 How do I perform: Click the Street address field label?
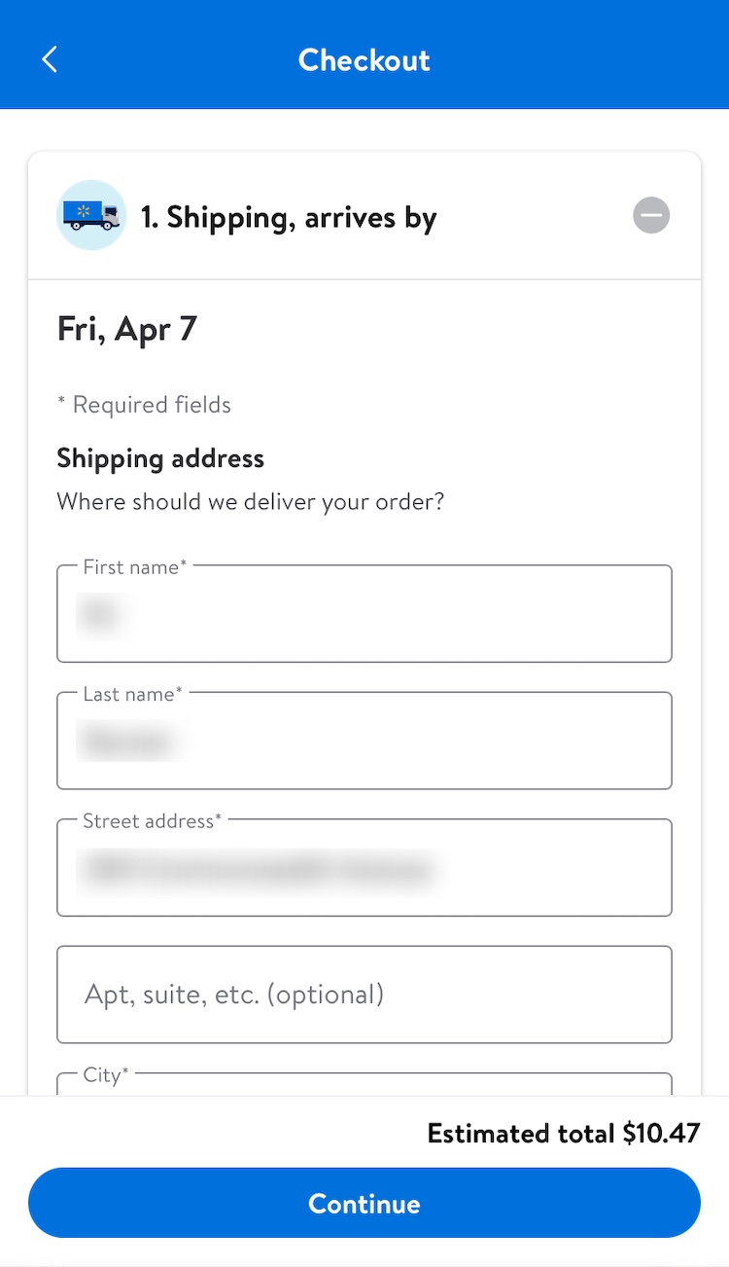[152, 821]
